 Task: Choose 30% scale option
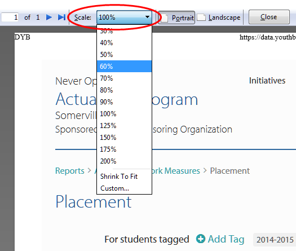(124, 31)
